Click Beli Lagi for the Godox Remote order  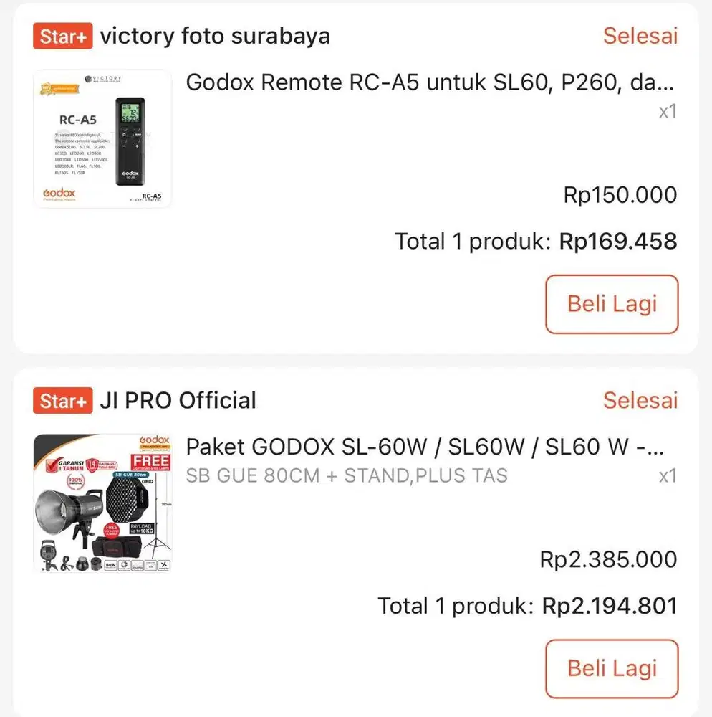point(612,304)
